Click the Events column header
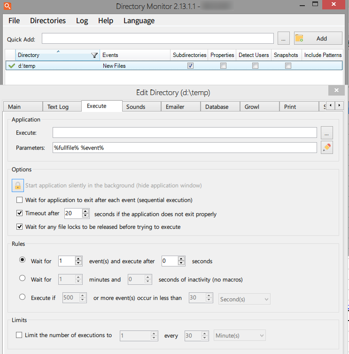 [135, 55]
